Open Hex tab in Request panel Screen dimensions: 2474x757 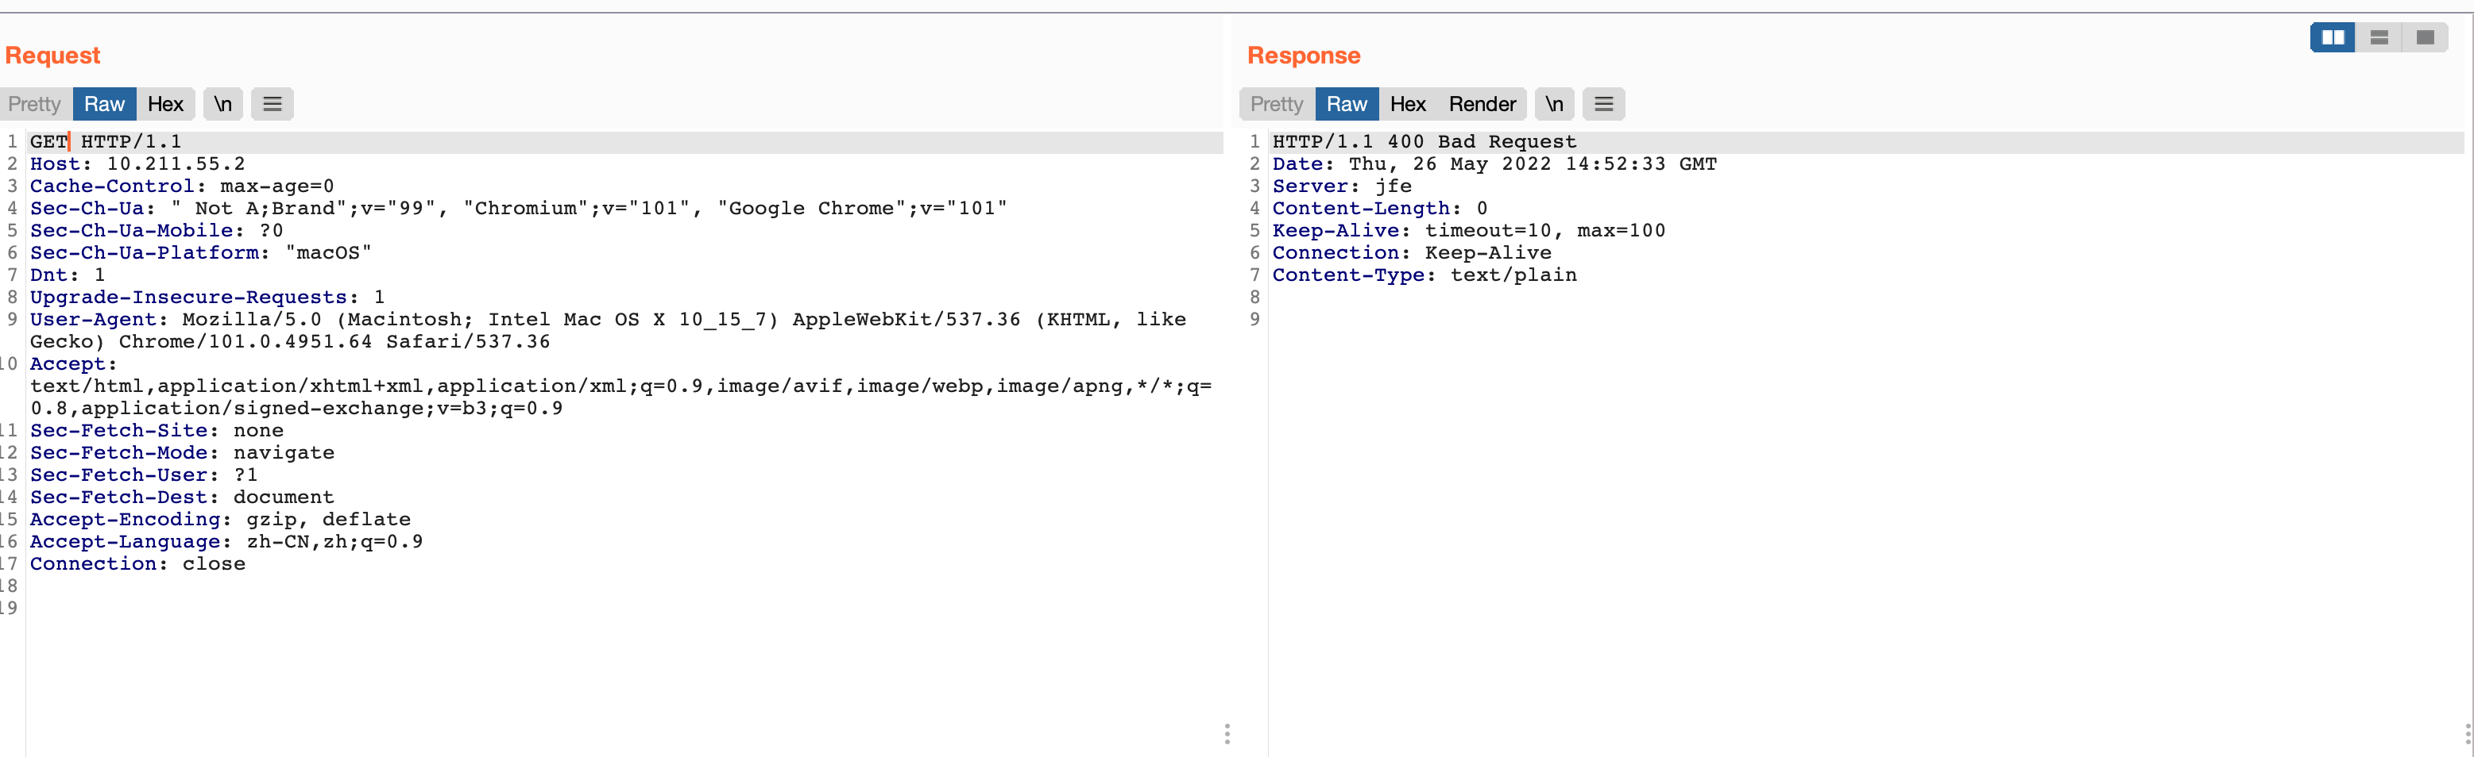click(165, 104)
